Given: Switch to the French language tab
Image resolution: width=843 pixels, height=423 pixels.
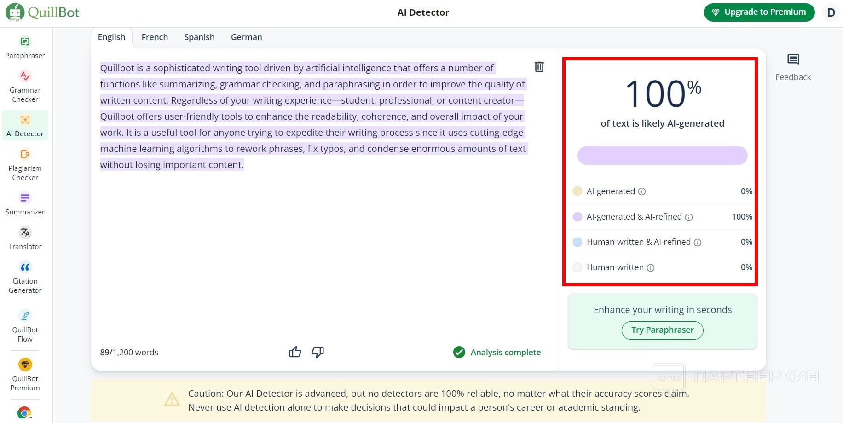Looking at the screenshot, I should coord(155,37).
